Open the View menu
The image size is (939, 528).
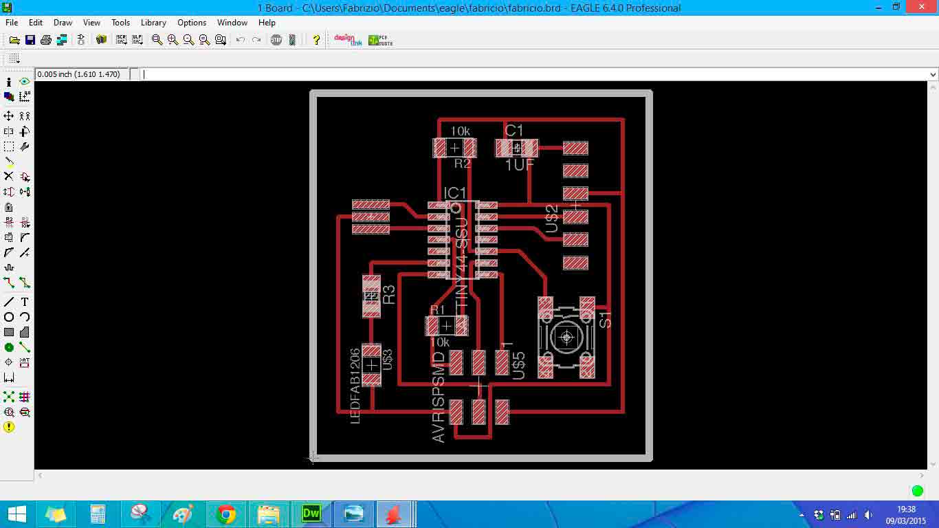pyautogui.click(x=91, y=23)
